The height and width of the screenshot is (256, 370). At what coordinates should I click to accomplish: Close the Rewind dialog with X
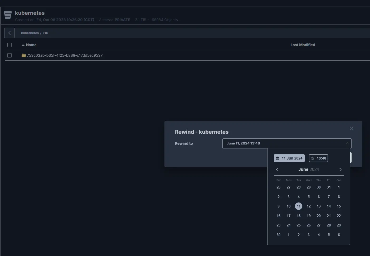pos(351,128)
